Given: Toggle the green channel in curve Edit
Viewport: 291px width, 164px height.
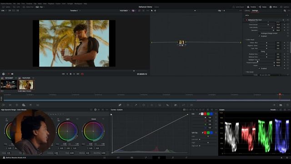Looking at the screenshot, I should pos(208,114).
